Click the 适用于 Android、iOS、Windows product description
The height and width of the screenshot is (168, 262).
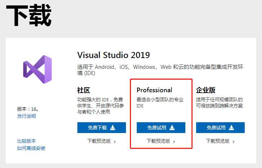160,70
